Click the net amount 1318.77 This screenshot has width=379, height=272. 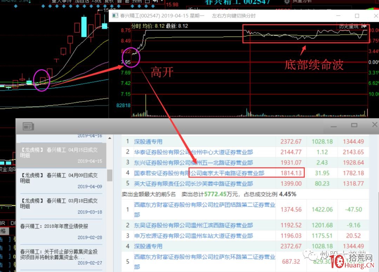(353, 184)
